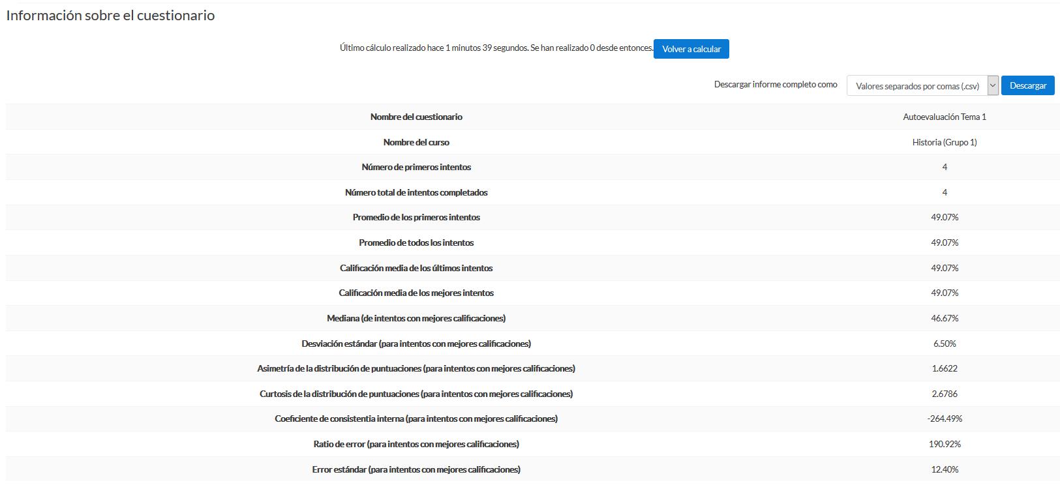Select the value -264.49%
Screen dimensions: 1060x485
[945, 419]
